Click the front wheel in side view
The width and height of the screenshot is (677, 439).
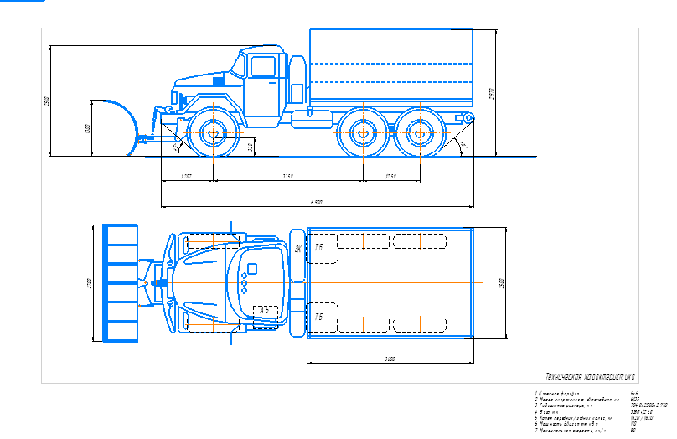[x=213, y=133]
